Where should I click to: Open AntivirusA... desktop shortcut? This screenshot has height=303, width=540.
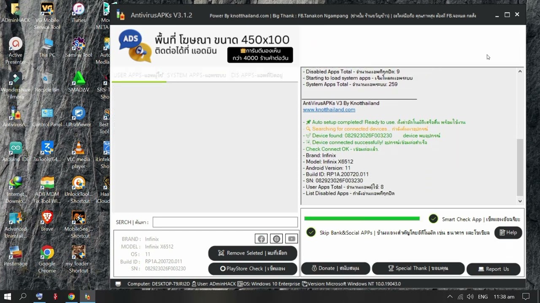click(x=16, y=118)
